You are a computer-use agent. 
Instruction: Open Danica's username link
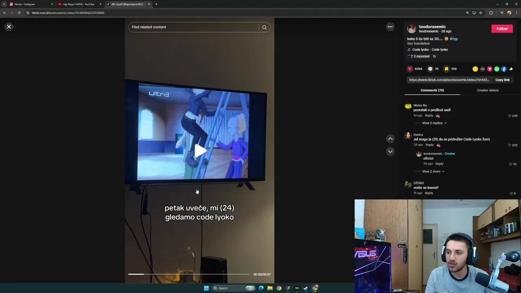(x=418, y=135)
